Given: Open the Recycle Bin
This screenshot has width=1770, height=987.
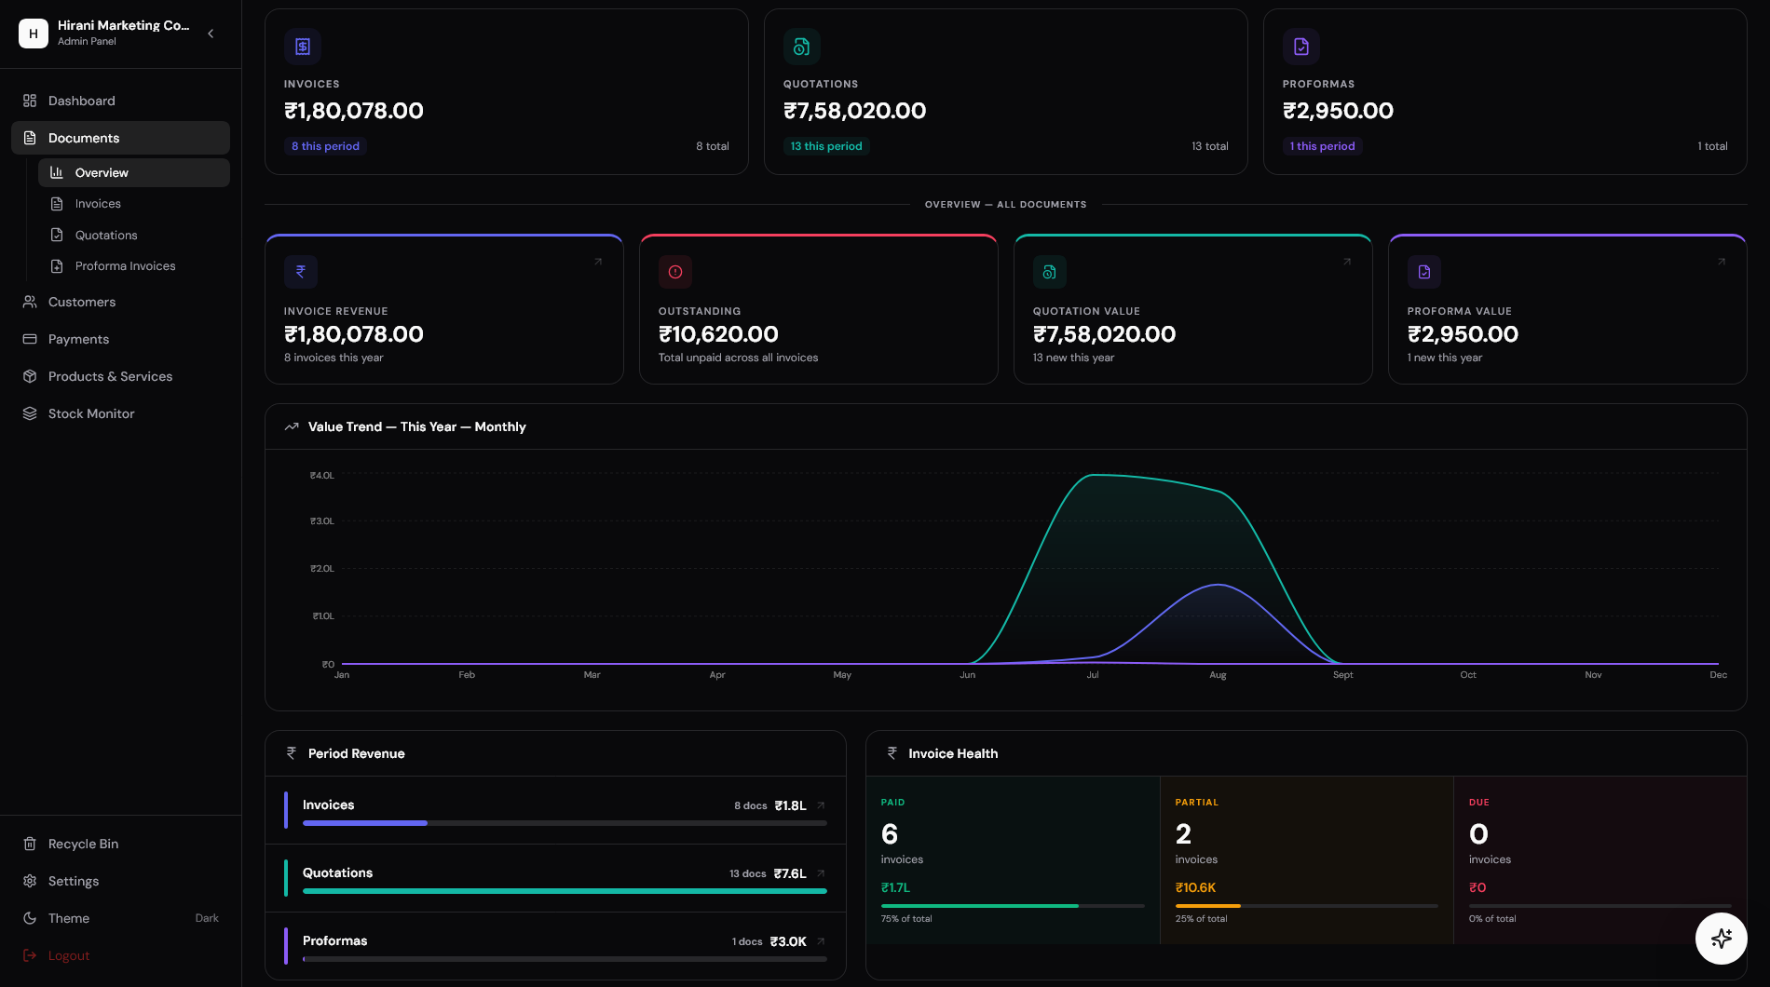Looking at the screenshot, I should tap(120, 844).
